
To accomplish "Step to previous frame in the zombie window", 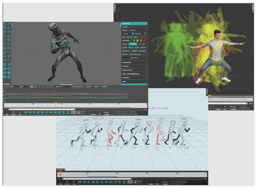I will (34, 112).
